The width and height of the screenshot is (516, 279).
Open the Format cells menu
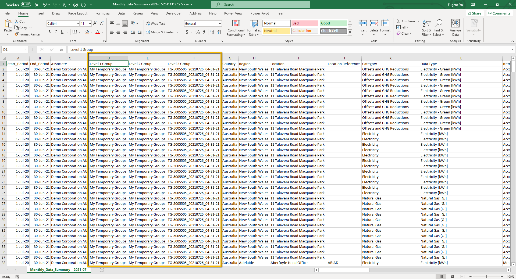[x=385, y=28]
